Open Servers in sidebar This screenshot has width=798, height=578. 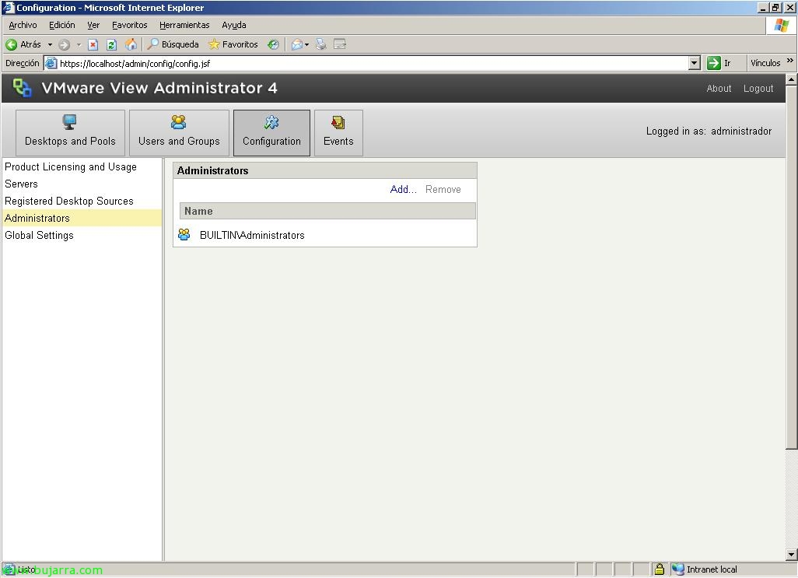[21, 184]
